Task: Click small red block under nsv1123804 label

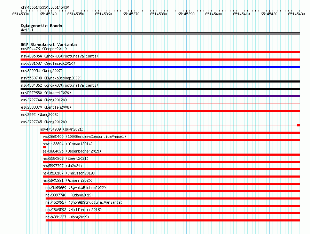Action: 44,147
